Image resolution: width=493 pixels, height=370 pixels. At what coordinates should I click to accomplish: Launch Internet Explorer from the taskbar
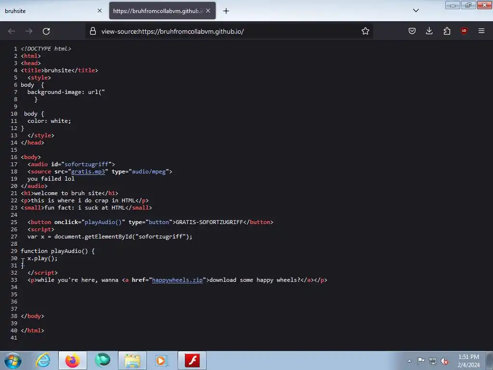pyautogui.click(x=43, y=360)
